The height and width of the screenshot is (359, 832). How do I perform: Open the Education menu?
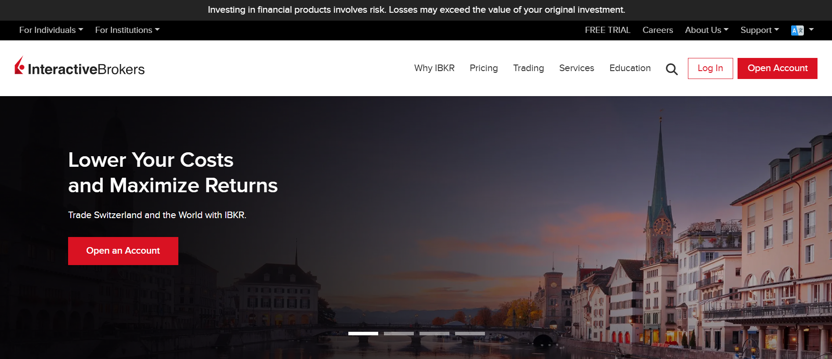click(630, 68)
